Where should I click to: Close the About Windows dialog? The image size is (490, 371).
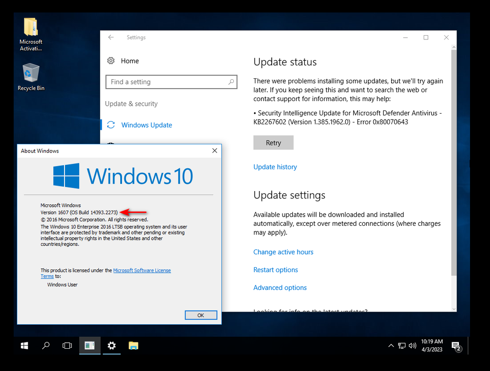[215, 151]
